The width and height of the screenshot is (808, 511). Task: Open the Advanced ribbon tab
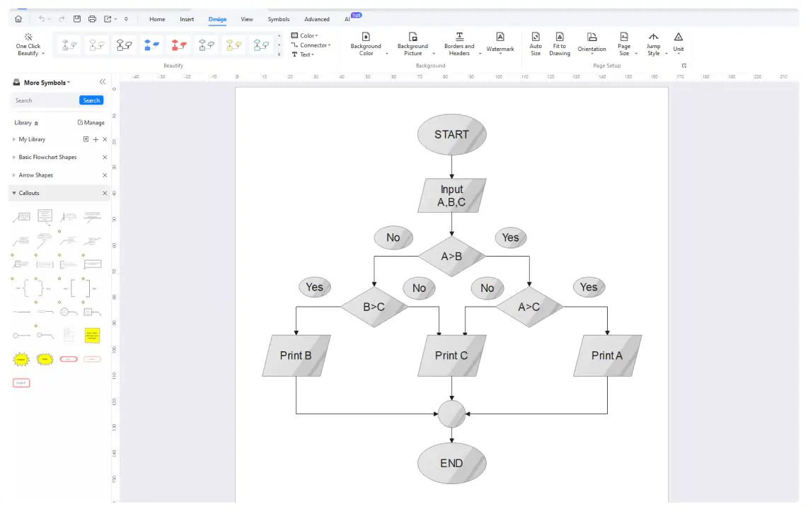pyautogui.click(x=316, y=19)
